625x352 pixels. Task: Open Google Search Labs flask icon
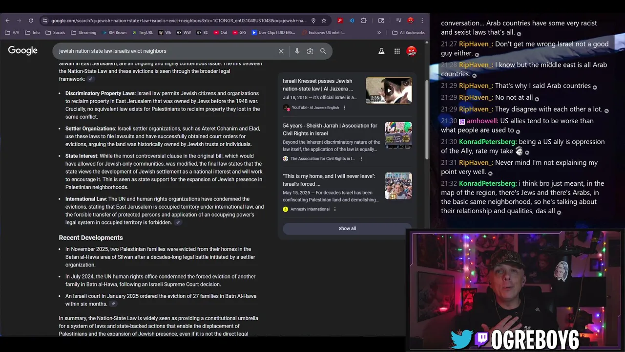[x=381, y=51]
